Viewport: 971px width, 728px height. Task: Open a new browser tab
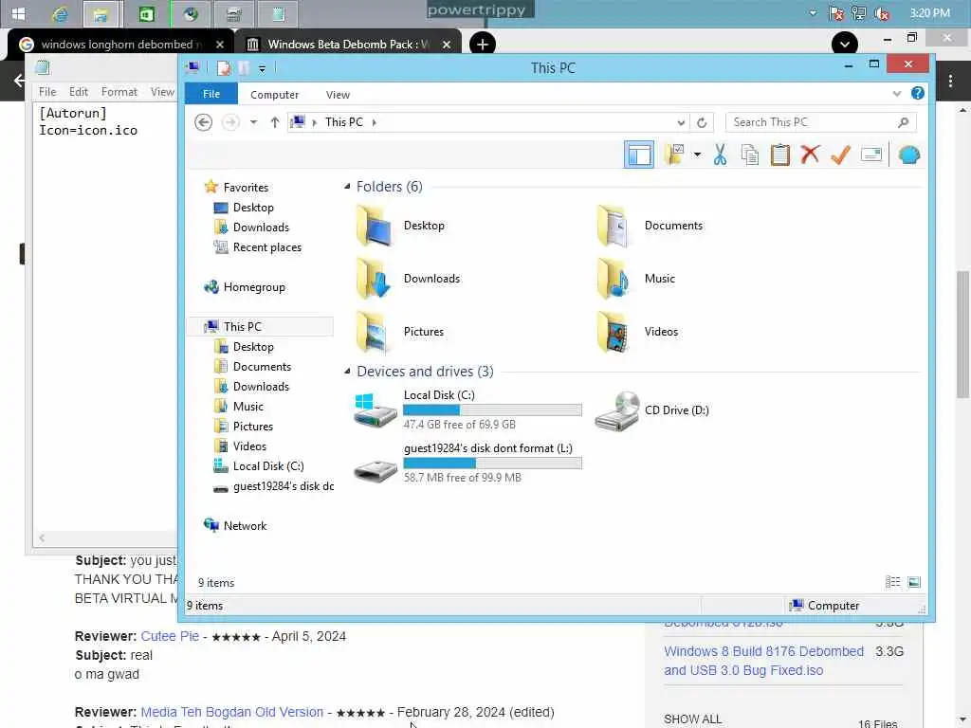483,45
